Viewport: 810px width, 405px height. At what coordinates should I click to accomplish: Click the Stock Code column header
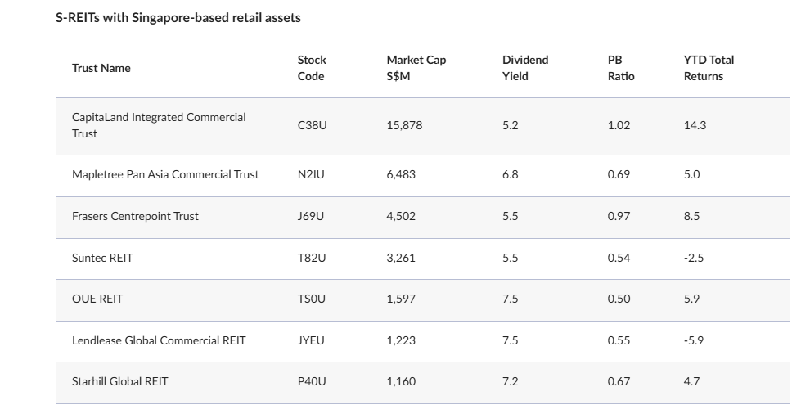tap(312, 68)
